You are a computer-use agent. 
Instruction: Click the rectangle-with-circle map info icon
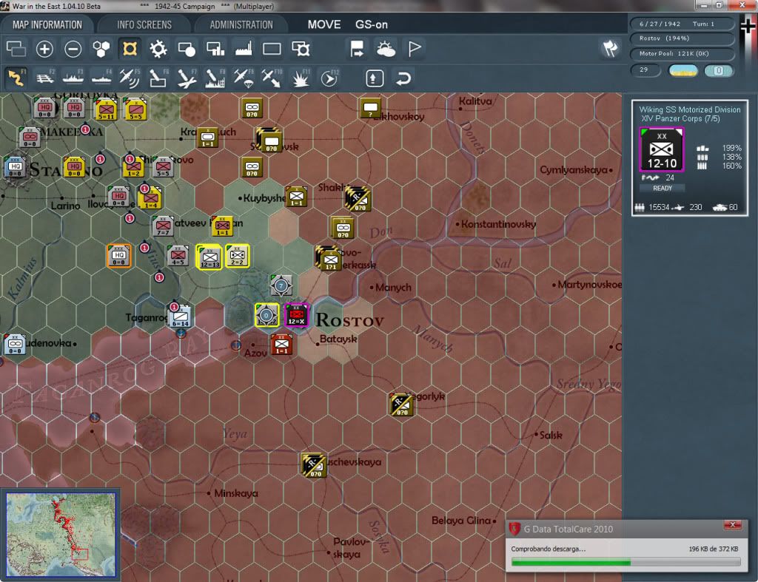[187, 49]
